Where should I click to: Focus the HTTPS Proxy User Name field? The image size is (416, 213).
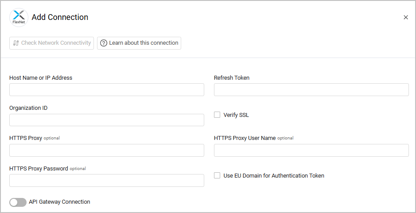click(x=311, y=150)
